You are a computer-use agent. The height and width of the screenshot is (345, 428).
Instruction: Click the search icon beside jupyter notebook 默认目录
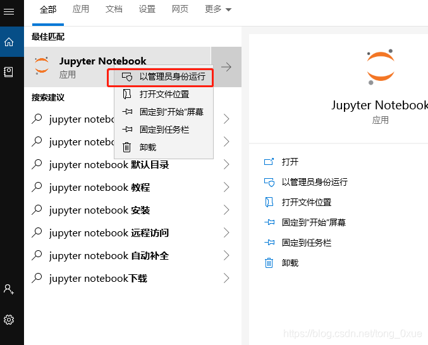(37, 164)
